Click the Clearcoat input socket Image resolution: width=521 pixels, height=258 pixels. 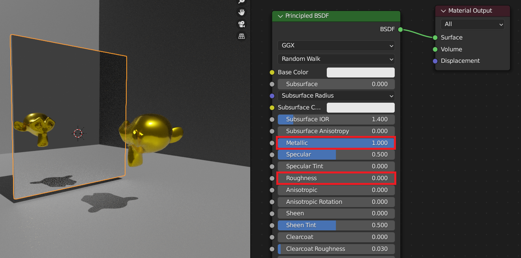click(272, 237)
